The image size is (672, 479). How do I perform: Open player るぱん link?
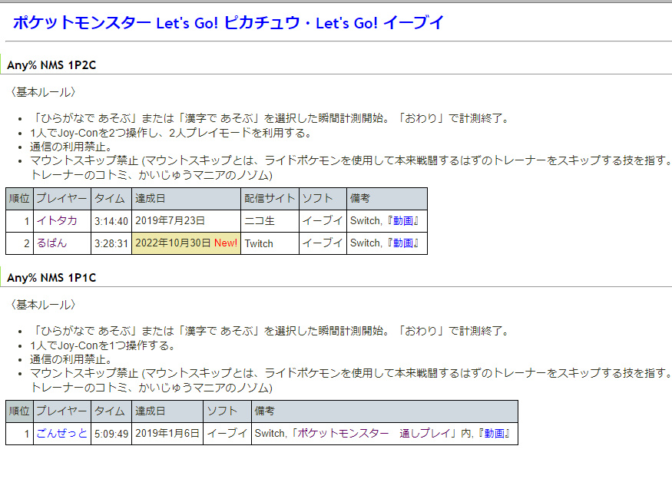pos(52,243)
